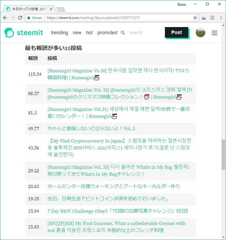Image resolution: width=226 pixels, height=240 pixels.
Task: Click the reward value 49.77
Action: (34, 129)
